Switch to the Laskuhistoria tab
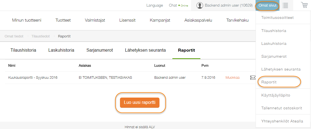311x129 pixels. pos(61,50)
